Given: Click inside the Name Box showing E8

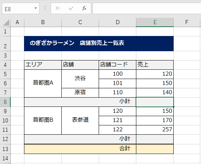Looking at the screenshot, I should [18, 9].
